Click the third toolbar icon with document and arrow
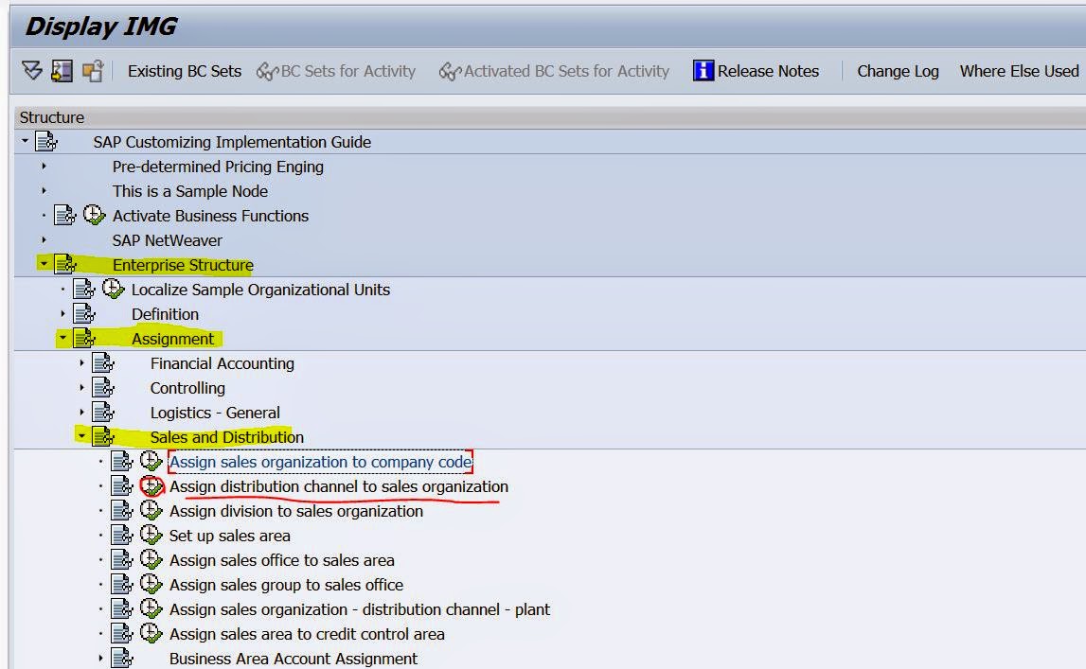 [x=92, y=71]
